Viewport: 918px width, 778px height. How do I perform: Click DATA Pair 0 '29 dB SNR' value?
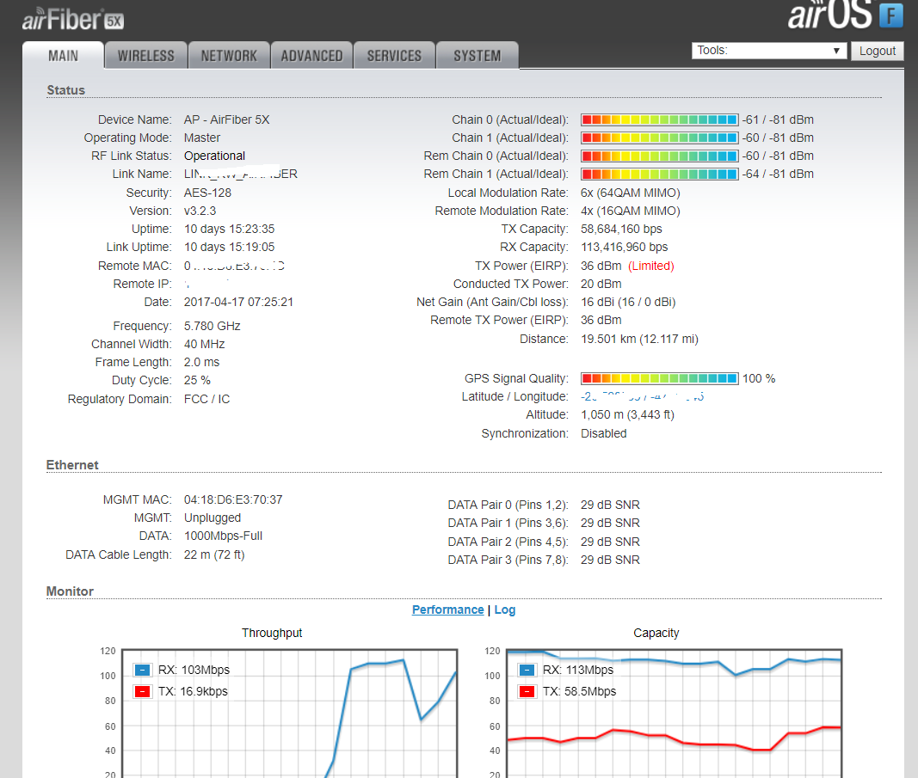coord(610,505)
